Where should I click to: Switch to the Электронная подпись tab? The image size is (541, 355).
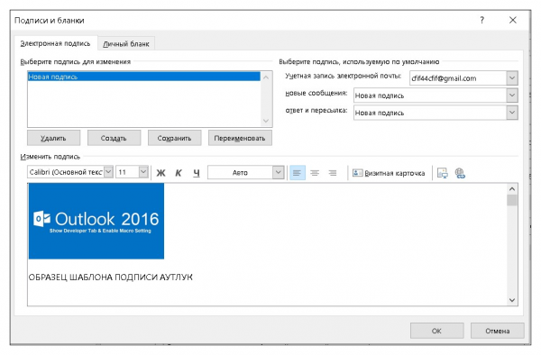click(x=56, y=43)
